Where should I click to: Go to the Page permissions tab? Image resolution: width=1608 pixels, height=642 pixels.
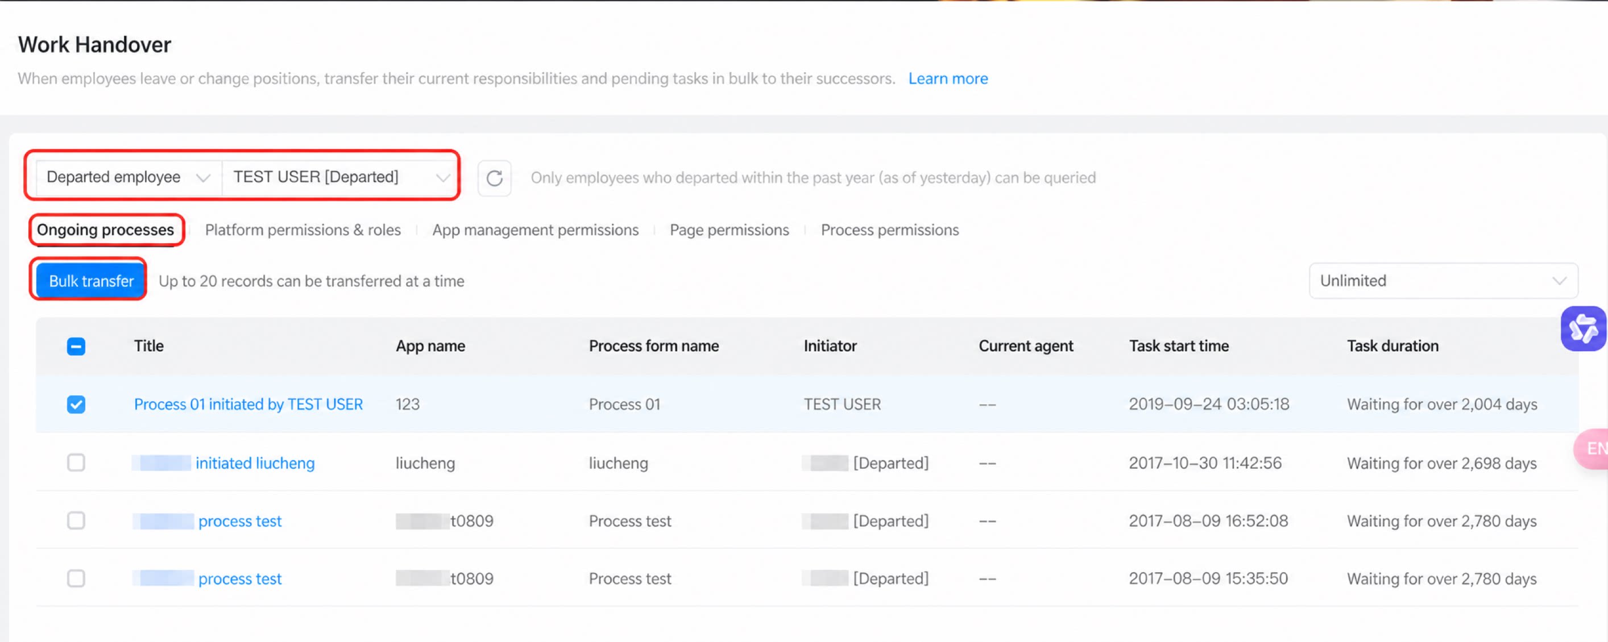tap(729, 230)
